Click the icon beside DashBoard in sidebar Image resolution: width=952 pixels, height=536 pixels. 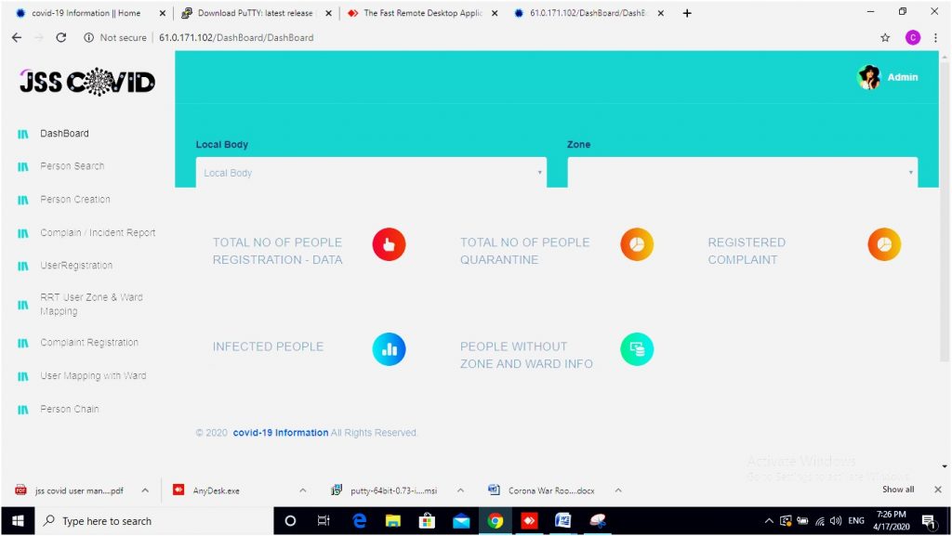(23, 134)
